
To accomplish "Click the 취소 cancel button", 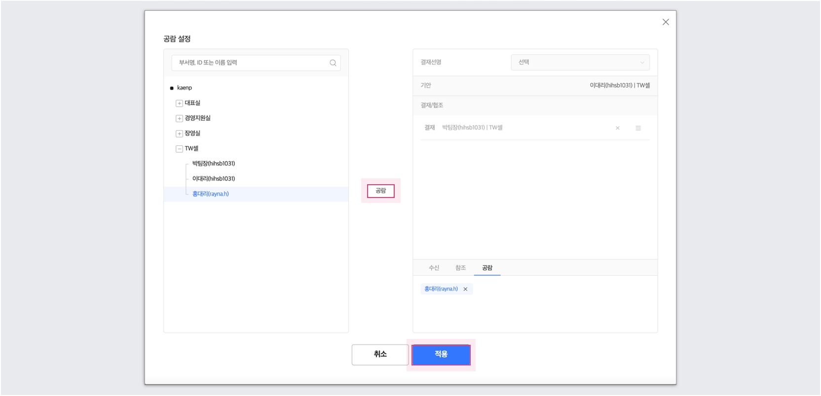I will click(x=380, y=355).
